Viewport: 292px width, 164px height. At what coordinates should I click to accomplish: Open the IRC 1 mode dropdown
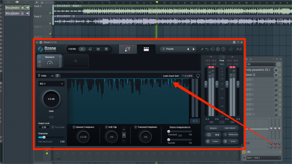click(x=51, y=84)
